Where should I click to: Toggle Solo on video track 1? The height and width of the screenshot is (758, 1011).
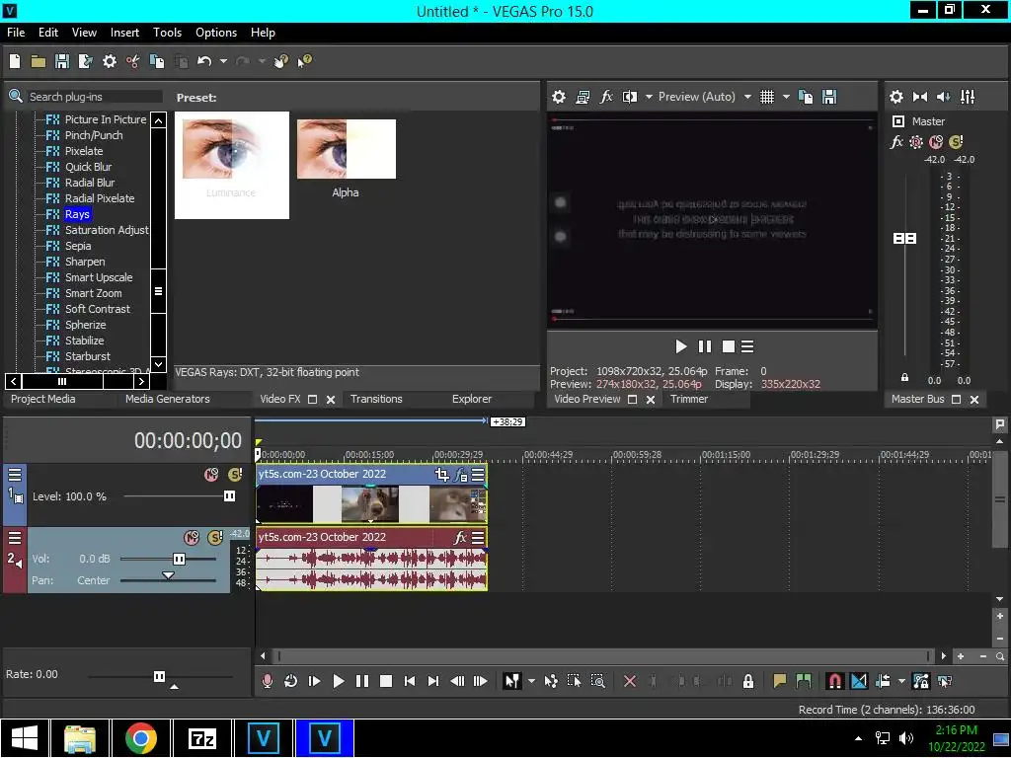[235, 475]
